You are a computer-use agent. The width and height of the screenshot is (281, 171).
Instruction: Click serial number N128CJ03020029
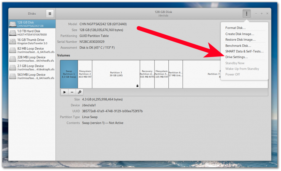point(92,42)
